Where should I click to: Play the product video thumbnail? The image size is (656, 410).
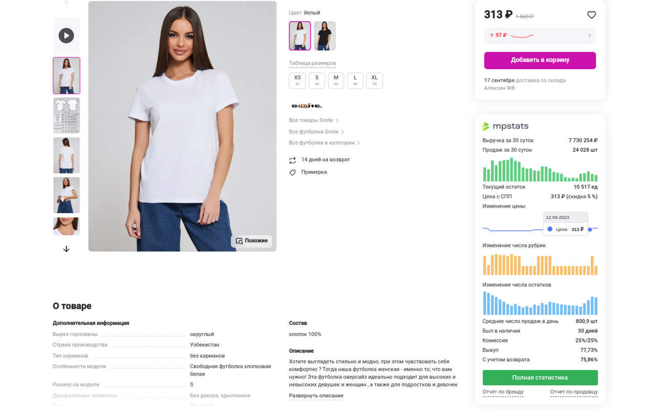click(x=66, y=35)
